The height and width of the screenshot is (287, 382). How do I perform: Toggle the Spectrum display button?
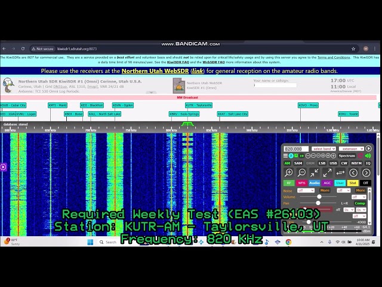point(347,155)
